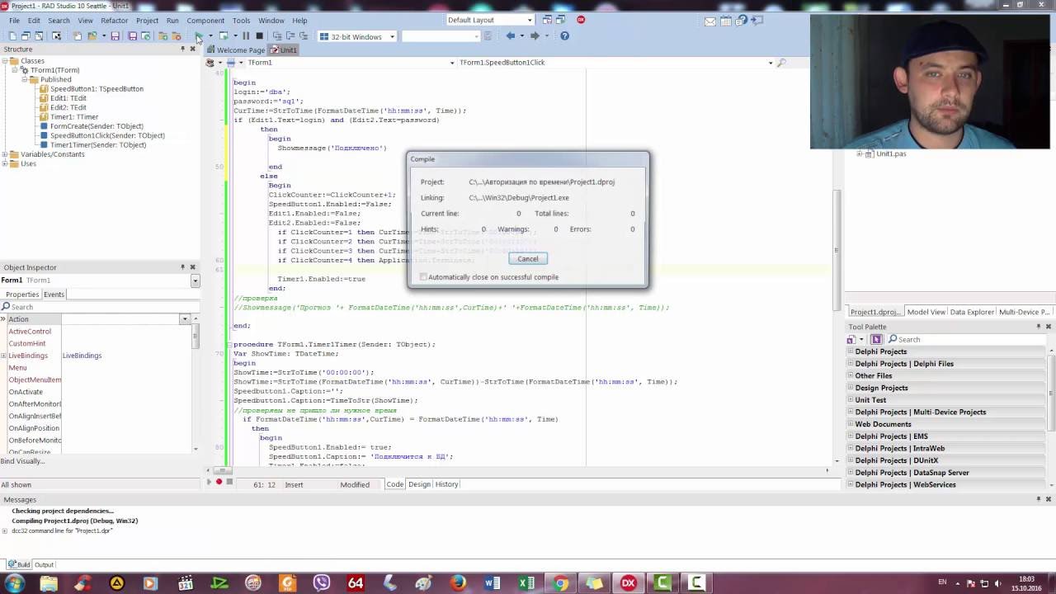Select SpeedButton1: TSpeedButton in Structure tree
Viewport: 1056px width, 594px height.
pos(97,88)
